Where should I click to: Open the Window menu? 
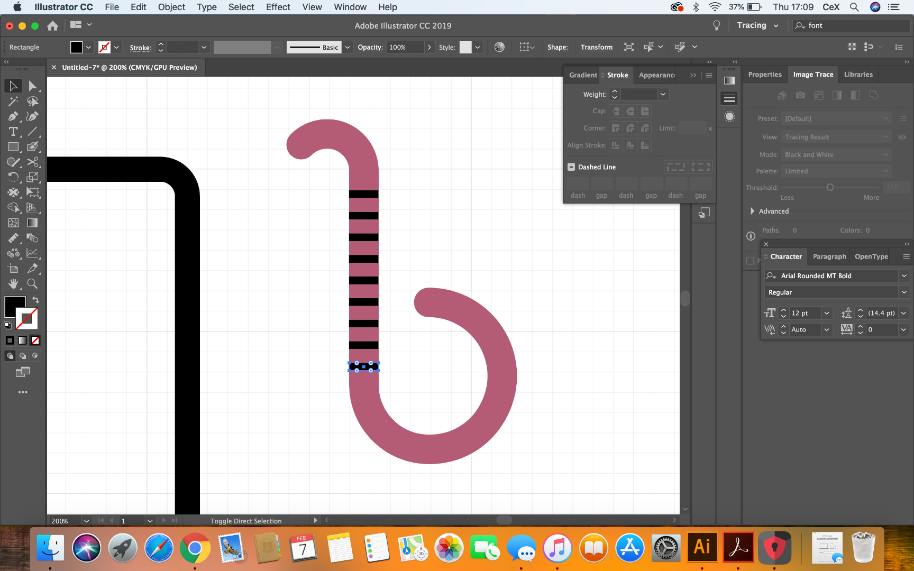[350, 7]
